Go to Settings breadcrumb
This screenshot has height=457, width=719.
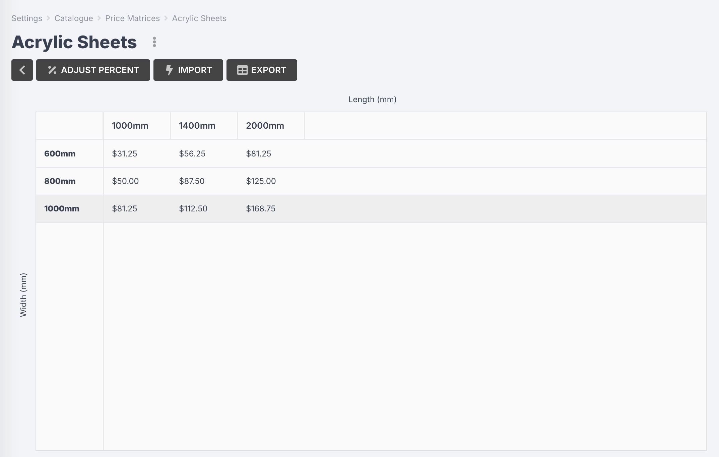click(27, 18)
